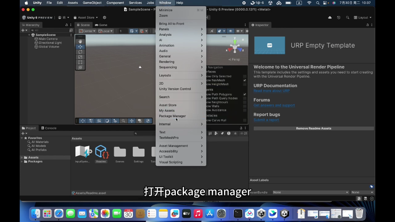This screenshot has width=395, height=222.
Task: Select the Transform tool
Action: coord(80,68)
